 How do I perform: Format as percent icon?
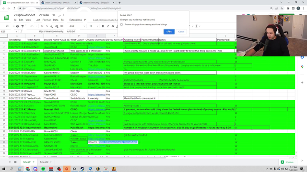tap(47, 26)
